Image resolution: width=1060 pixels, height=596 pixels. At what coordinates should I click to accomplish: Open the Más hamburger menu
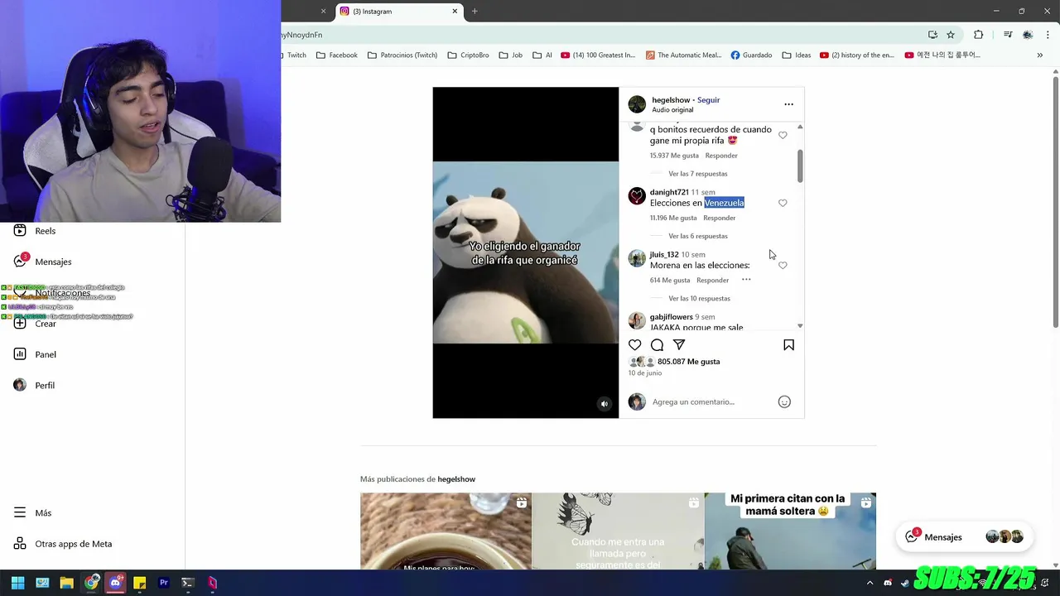click(32, 512)
